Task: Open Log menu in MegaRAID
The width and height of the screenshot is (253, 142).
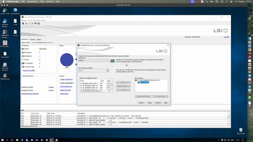Action: 34,21
